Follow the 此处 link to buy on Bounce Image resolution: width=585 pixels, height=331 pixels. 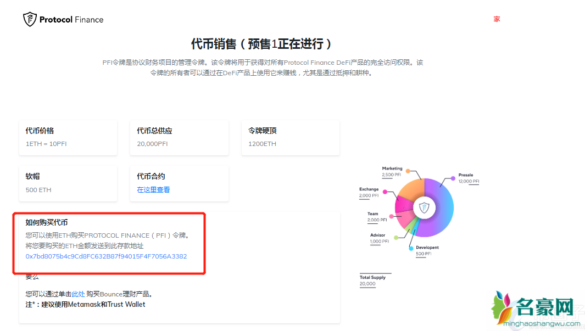point(79,294)
